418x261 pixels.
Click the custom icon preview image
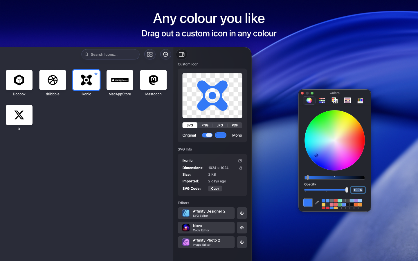coord(212,95)
